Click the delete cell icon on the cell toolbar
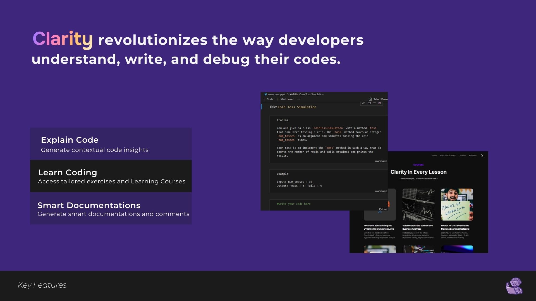This screenshot has width=536, height=301. pyautogui.click(x=379, y=103)
